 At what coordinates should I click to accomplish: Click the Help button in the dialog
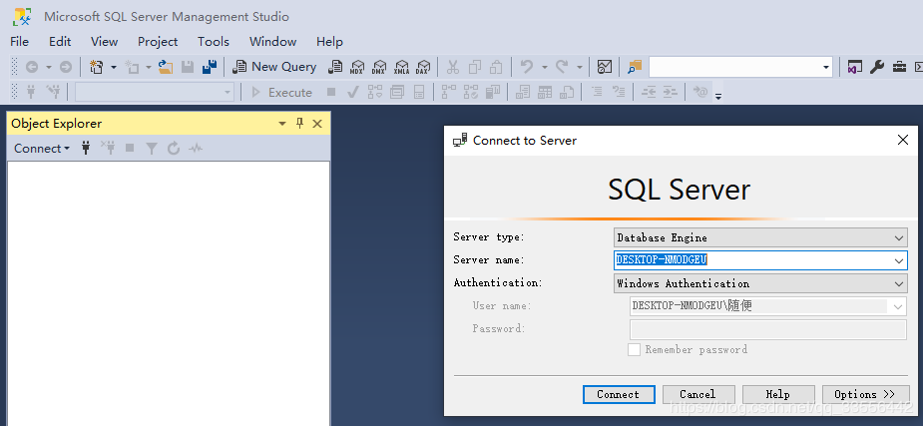click(x=778, y=394)
